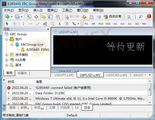Click the log scrollbar up arrow

coord(150,81)
